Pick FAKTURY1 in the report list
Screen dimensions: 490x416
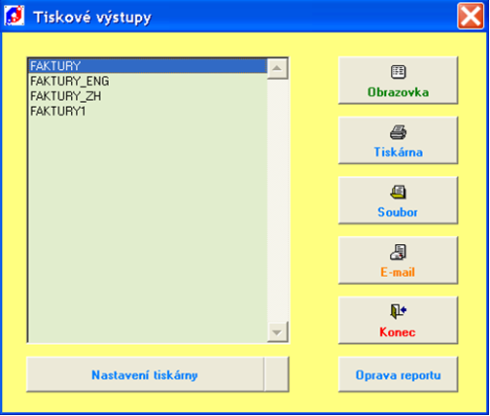[147, 112]
